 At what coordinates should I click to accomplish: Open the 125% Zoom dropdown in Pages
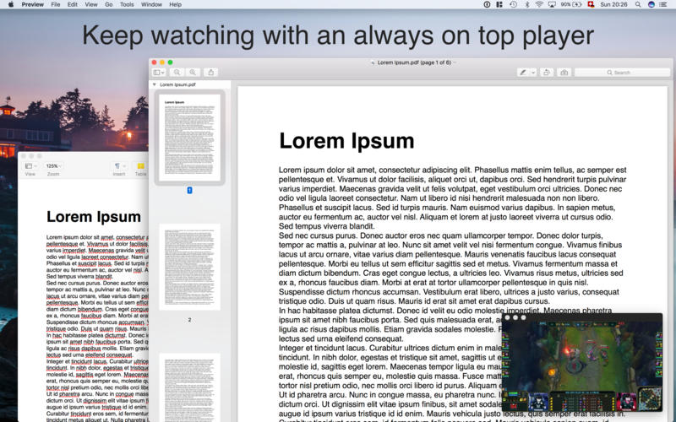53,166
